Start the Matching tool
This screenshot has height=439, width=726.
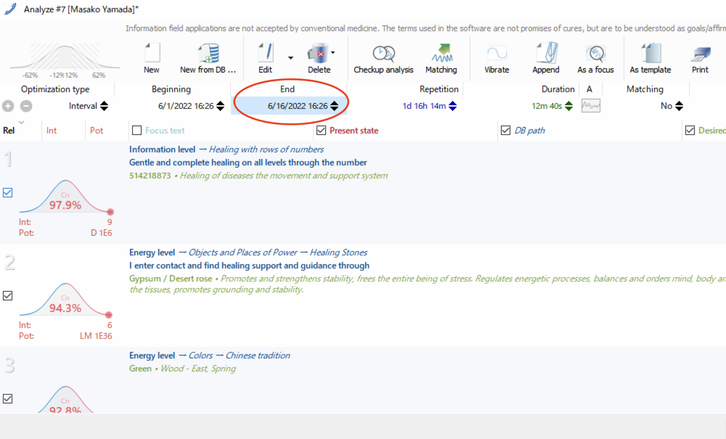[441, 54]
